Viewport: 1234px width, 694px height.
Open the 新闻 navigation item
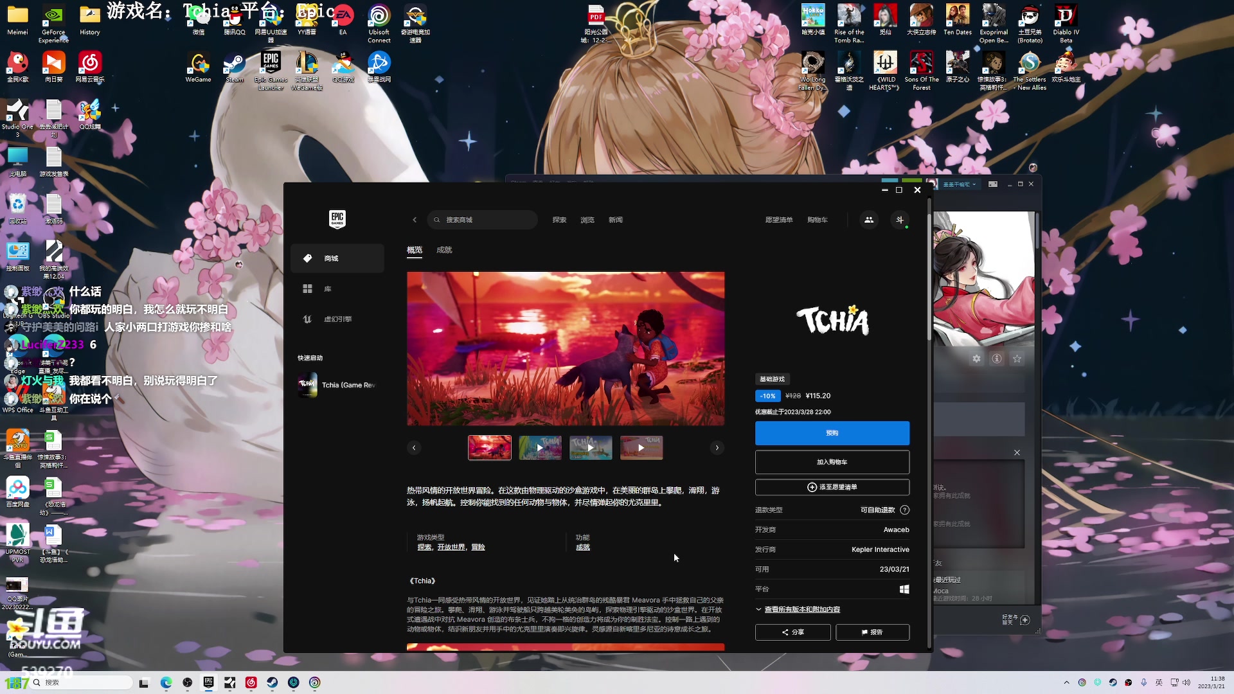tap(616, 220)
